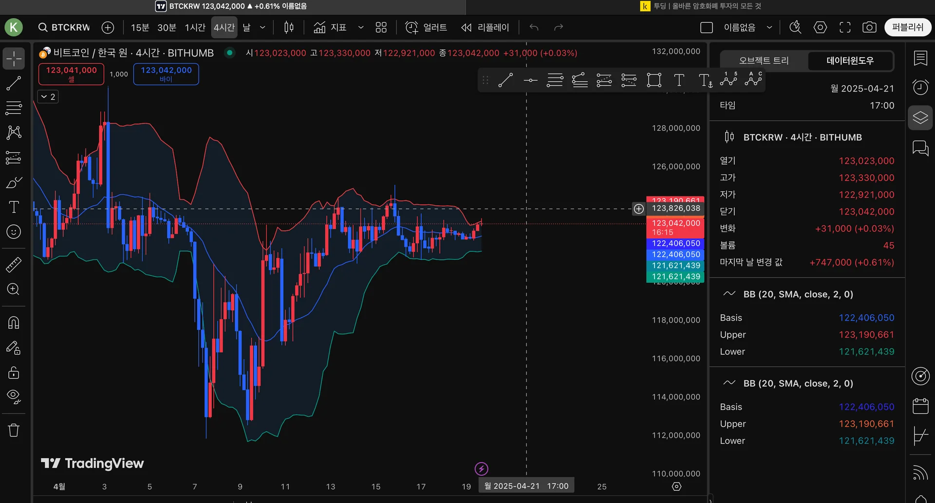Expand the indicator templates dropdown
935x503 pixels.
[x=361, y=27]
